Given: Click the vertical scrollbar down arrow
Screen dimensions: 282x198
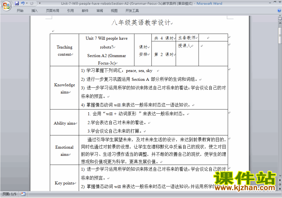Looking at the screenshot, I should click(280, 176).
